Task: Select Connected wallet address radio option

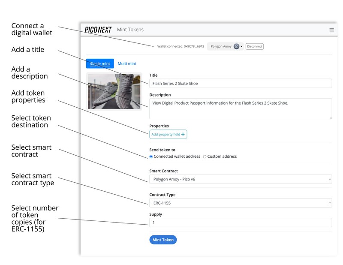Action: pos(151,157)
